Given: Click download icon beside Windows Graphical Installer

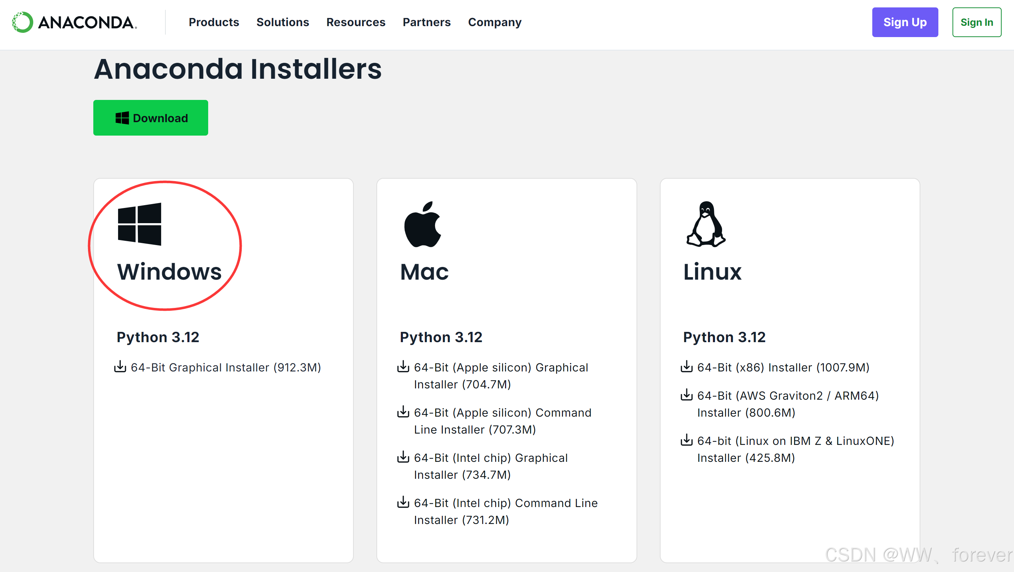Looking at the screenshot, I should (x=120, y=367).
